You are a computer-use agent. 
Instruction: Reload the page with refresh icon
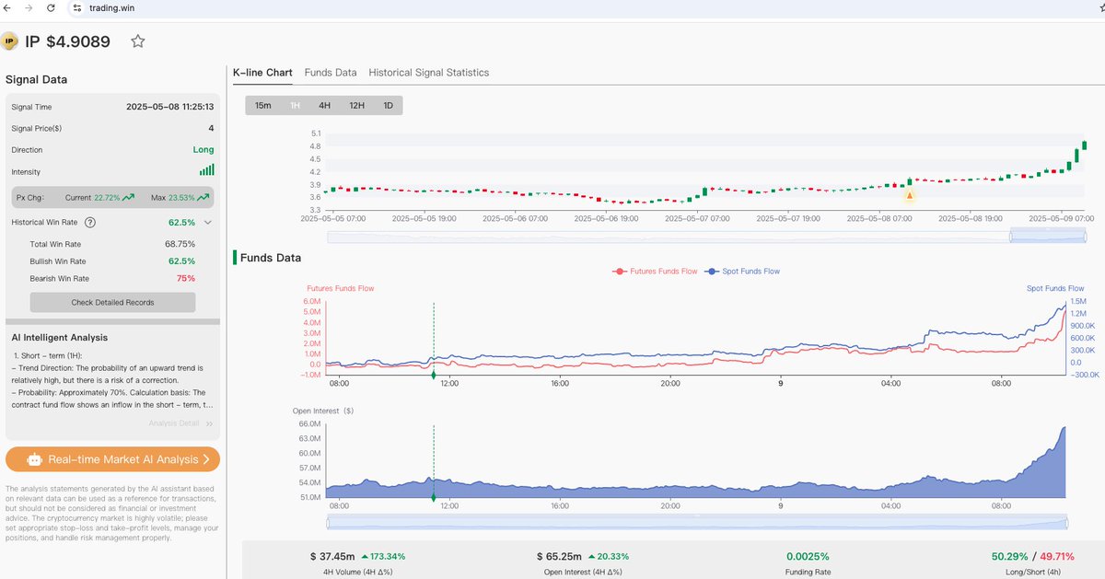click(51, 7)
